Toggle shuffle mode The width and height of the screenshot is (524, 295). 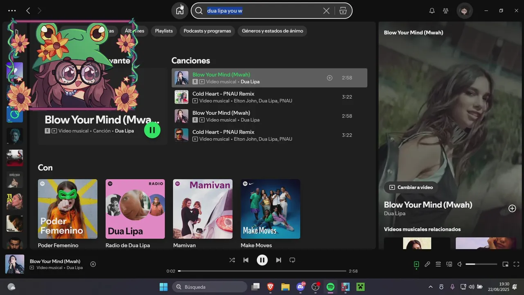click(x=232, y=260)
